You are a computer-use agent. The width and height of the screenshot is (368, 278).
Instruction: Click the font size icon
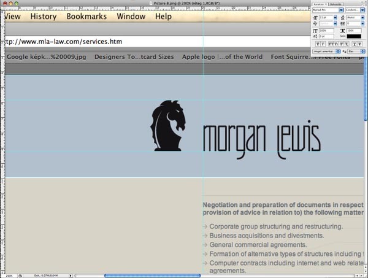tap(315, 18)
